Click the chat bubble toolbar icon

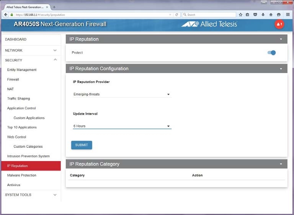(279, 15)
